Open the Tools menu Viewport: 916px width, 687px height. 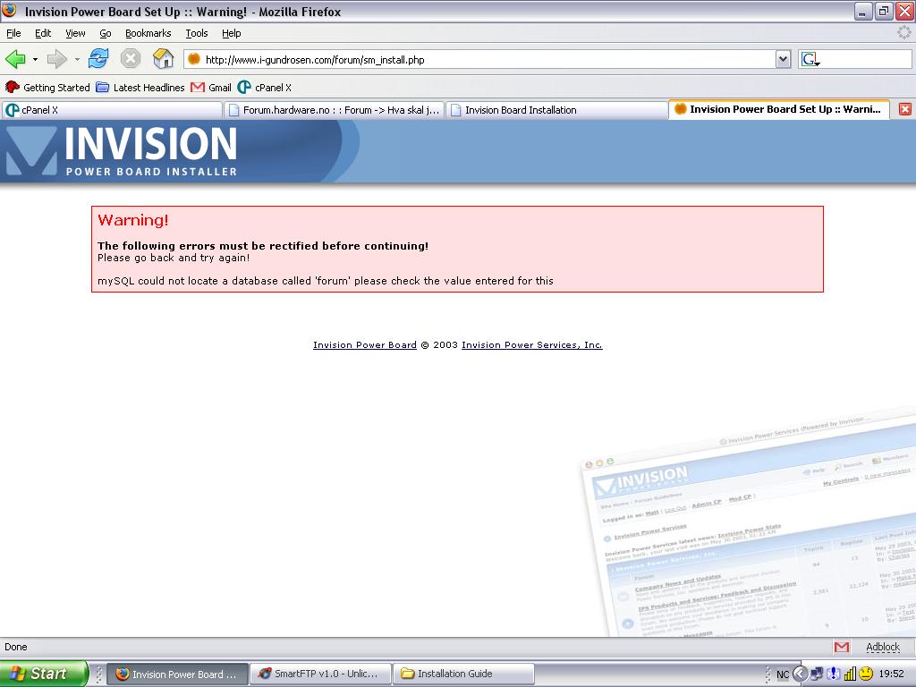[197, 33]
